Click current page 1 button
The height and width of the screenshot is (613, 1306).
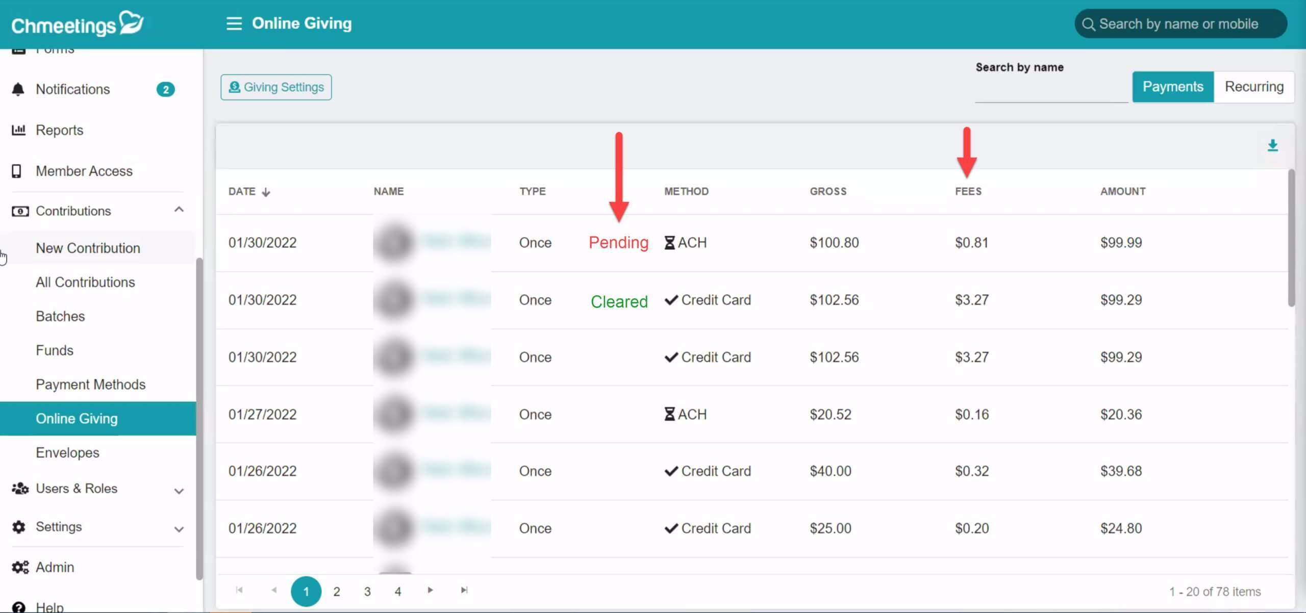306,592
